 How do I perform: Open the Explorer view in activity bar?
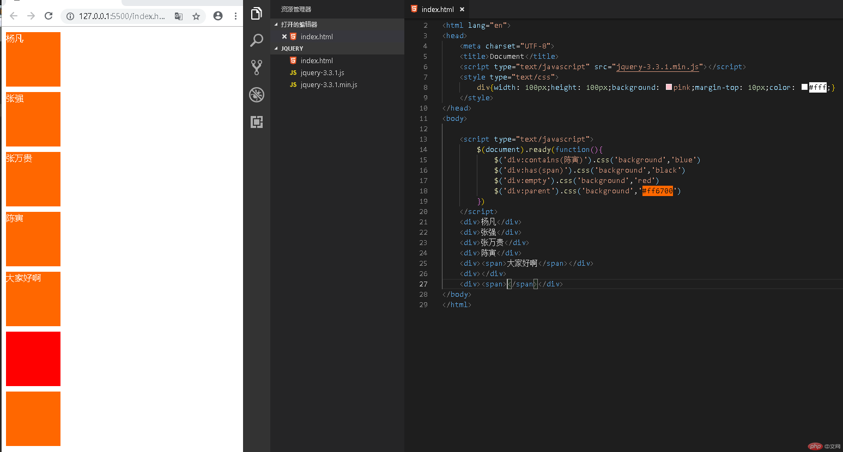click(257, 14)
